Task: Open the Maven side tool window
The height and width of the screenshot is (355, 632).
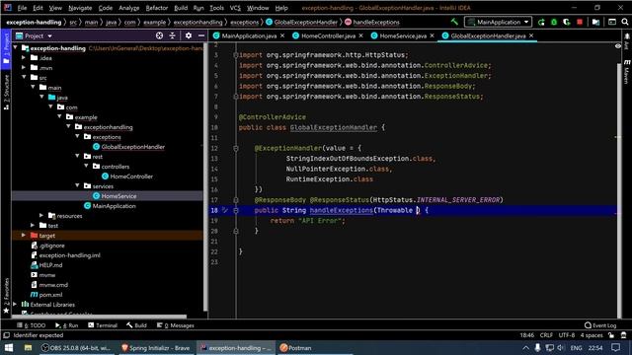Action: point(627,72)
